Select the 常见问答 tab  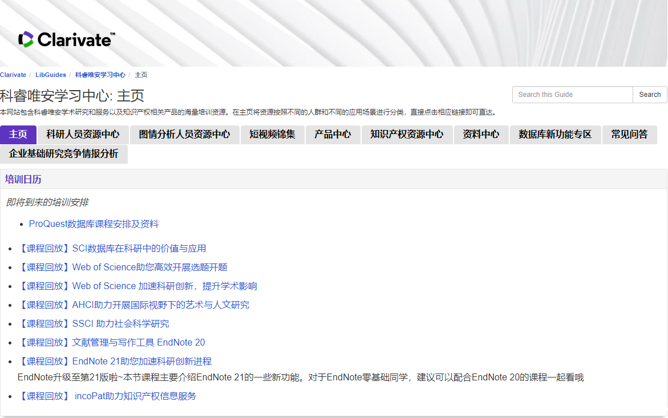pos(629,135)
